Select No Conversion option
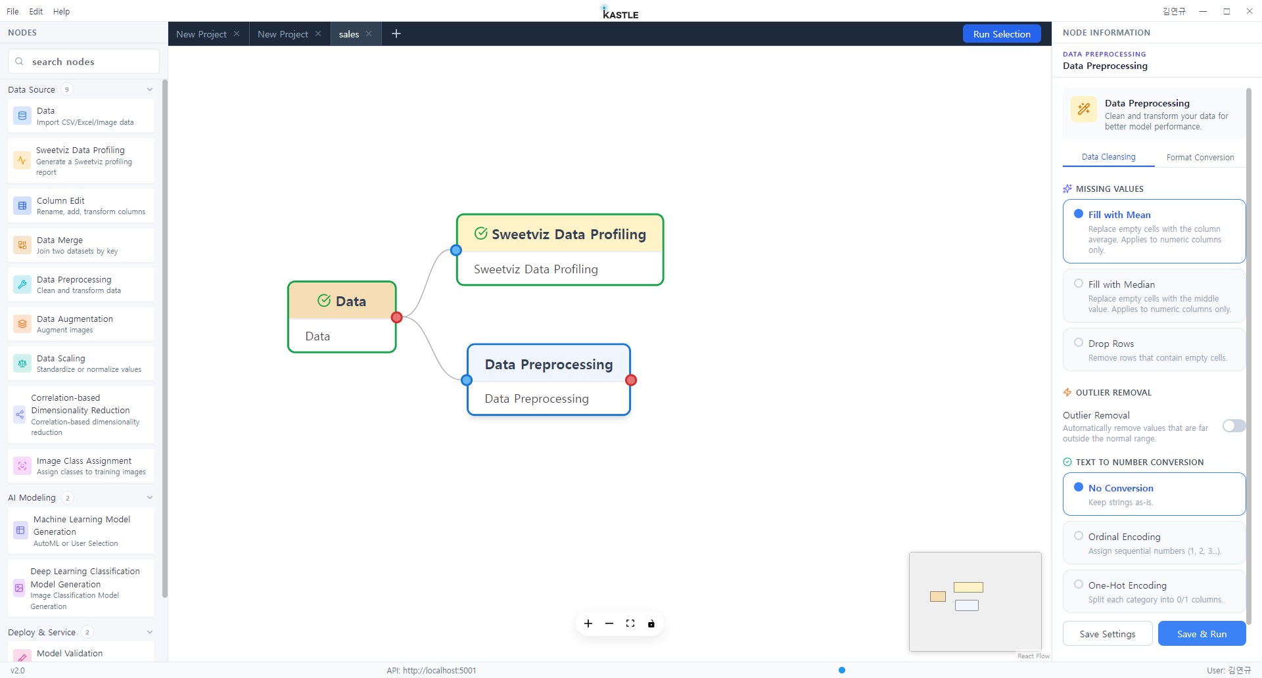 click(1154, 494)
